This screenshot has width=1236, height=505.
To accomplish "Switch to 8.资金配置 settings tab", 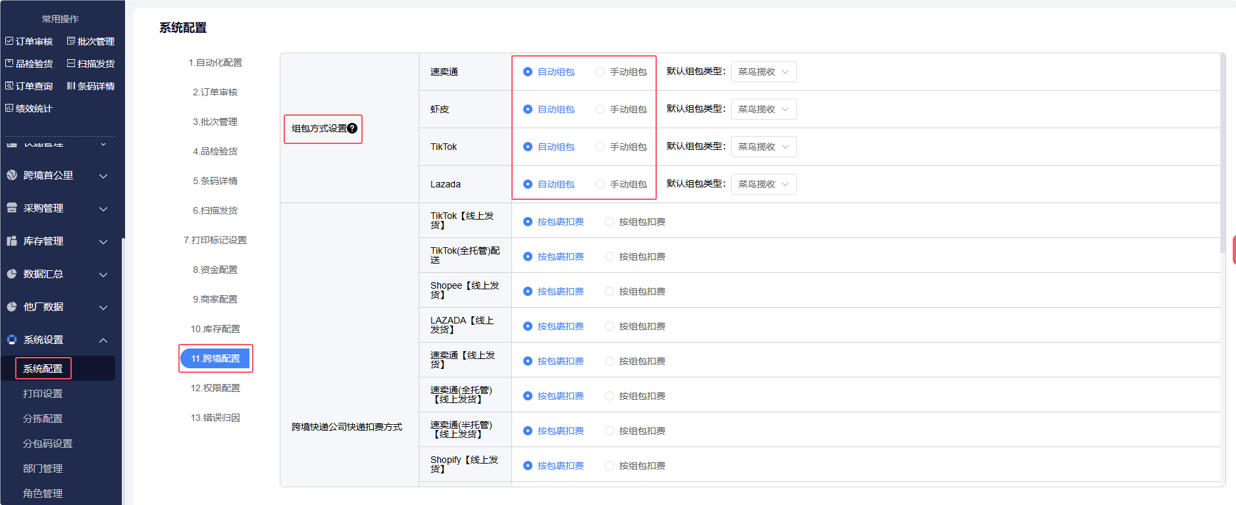I will pos(215,270).
